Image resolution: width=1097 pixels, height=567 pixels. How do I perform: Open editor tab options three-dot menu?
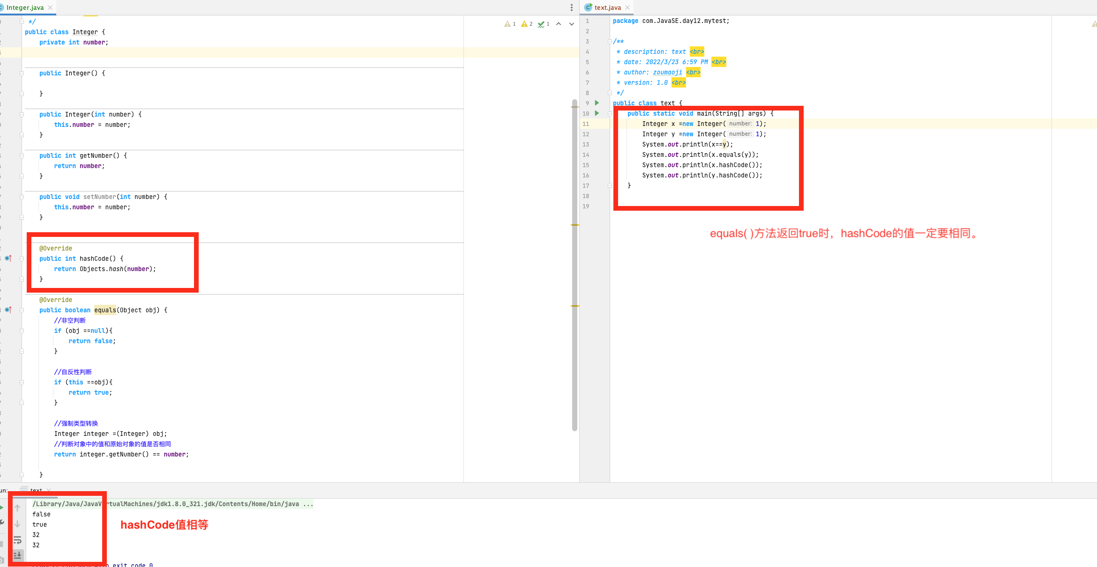[571, 7]
